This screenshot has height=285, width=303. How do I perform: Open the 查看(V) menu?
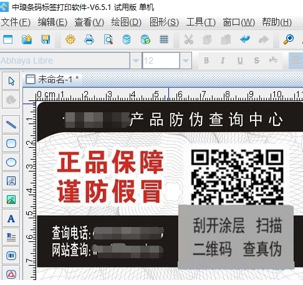(89, 22)
